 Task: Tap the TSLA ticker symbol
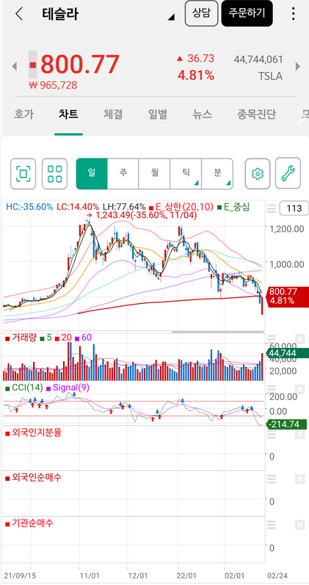coord(270,76)
